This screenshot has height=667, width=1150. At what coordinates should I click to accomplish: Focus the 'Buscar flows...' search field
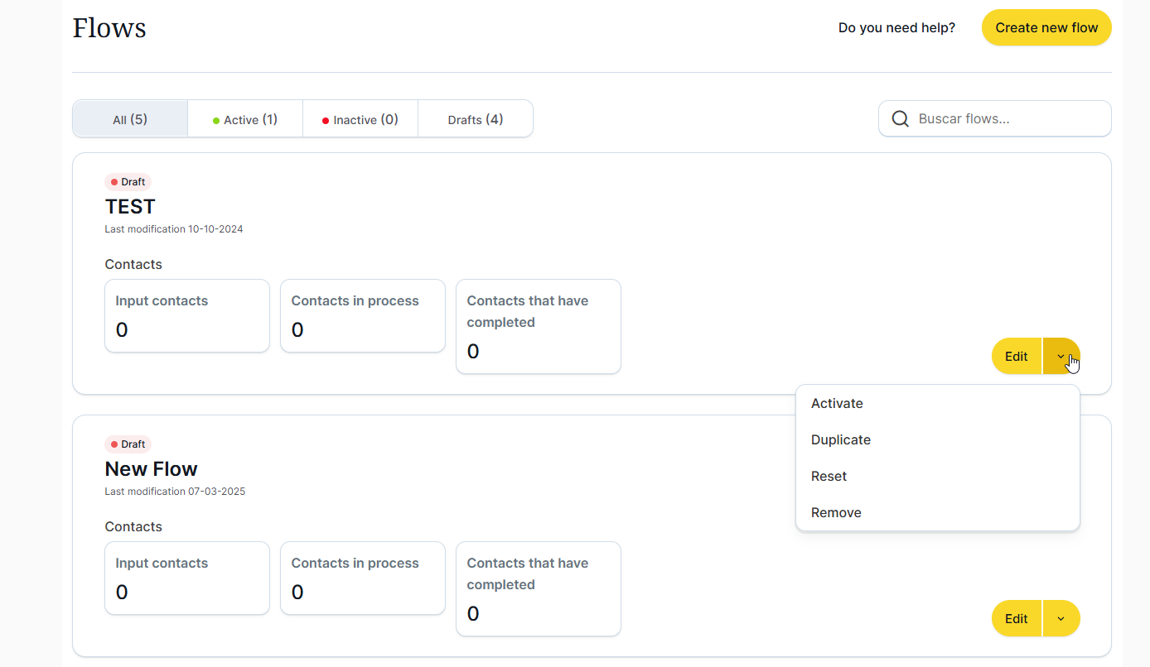pos(1007,119)
